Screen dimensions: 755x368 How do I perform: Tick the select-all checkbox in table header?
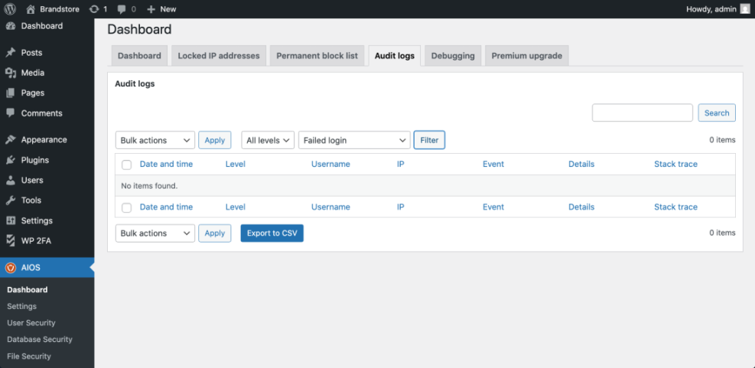tap(127, 164)
